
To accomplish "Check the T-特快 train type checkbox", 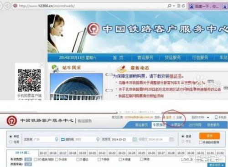I will 99,159.
